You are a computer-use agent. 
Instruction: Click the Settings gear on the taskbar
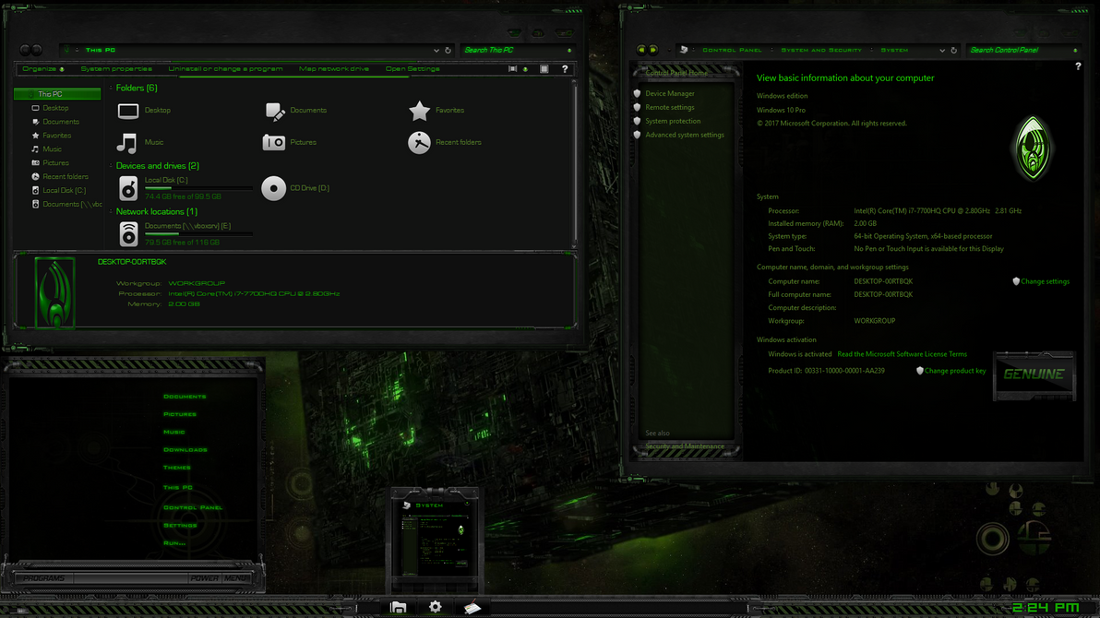[x=436, y=606]
